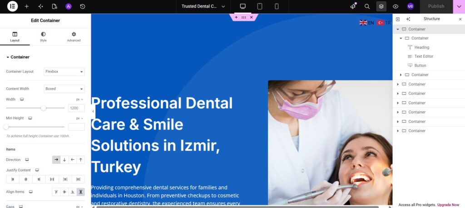This screenshot has height=208, width=465.
Task: Set Direction to row reversed (left arrow)
Action: 73,160
